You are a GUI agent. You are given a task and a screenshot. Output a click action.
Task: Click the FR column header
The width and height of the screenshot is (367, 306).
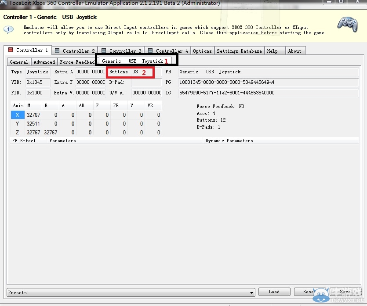pos(119,106)
